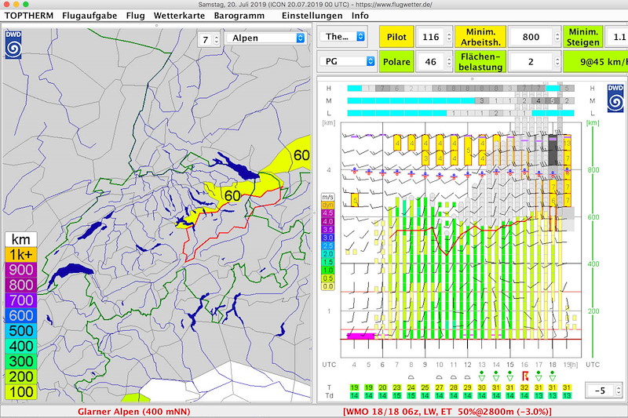The image size is (628, 418).
Task: Click the green macOS maximize button
Action: pyautogui.click(x=26, y=4)
